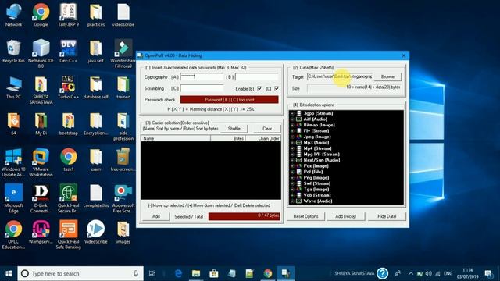Viewport: 500px width, 281px height.
Task: Open File Explorer from taskbar
Action: pyautogui.click(x=196, y=273)
